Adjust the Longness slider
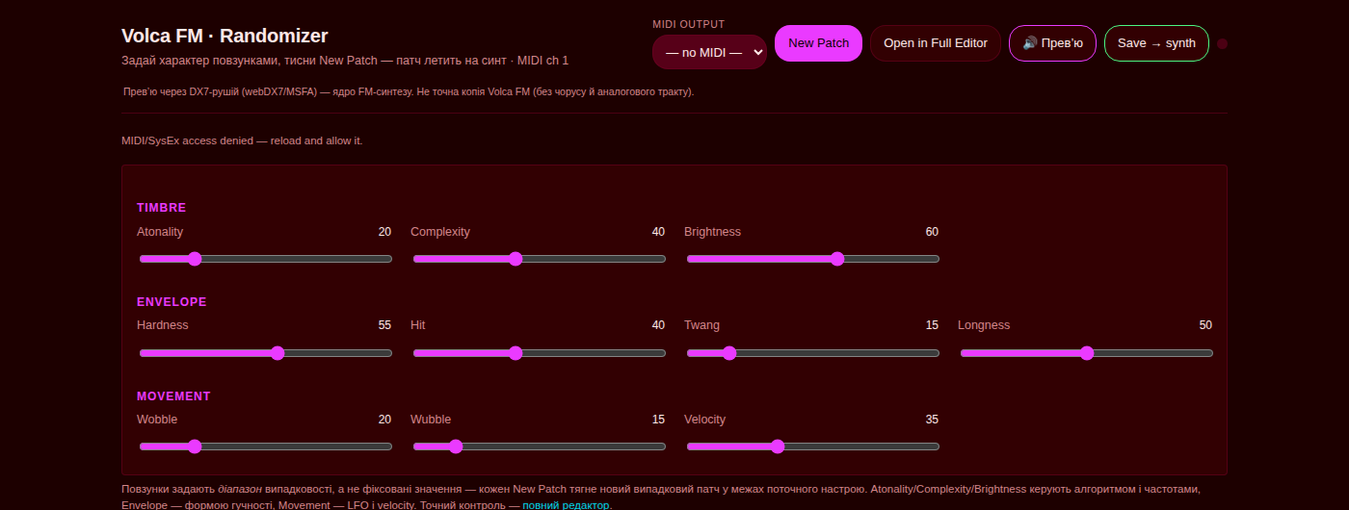This screenshot has width=1349, height=510. [1087, 353]
